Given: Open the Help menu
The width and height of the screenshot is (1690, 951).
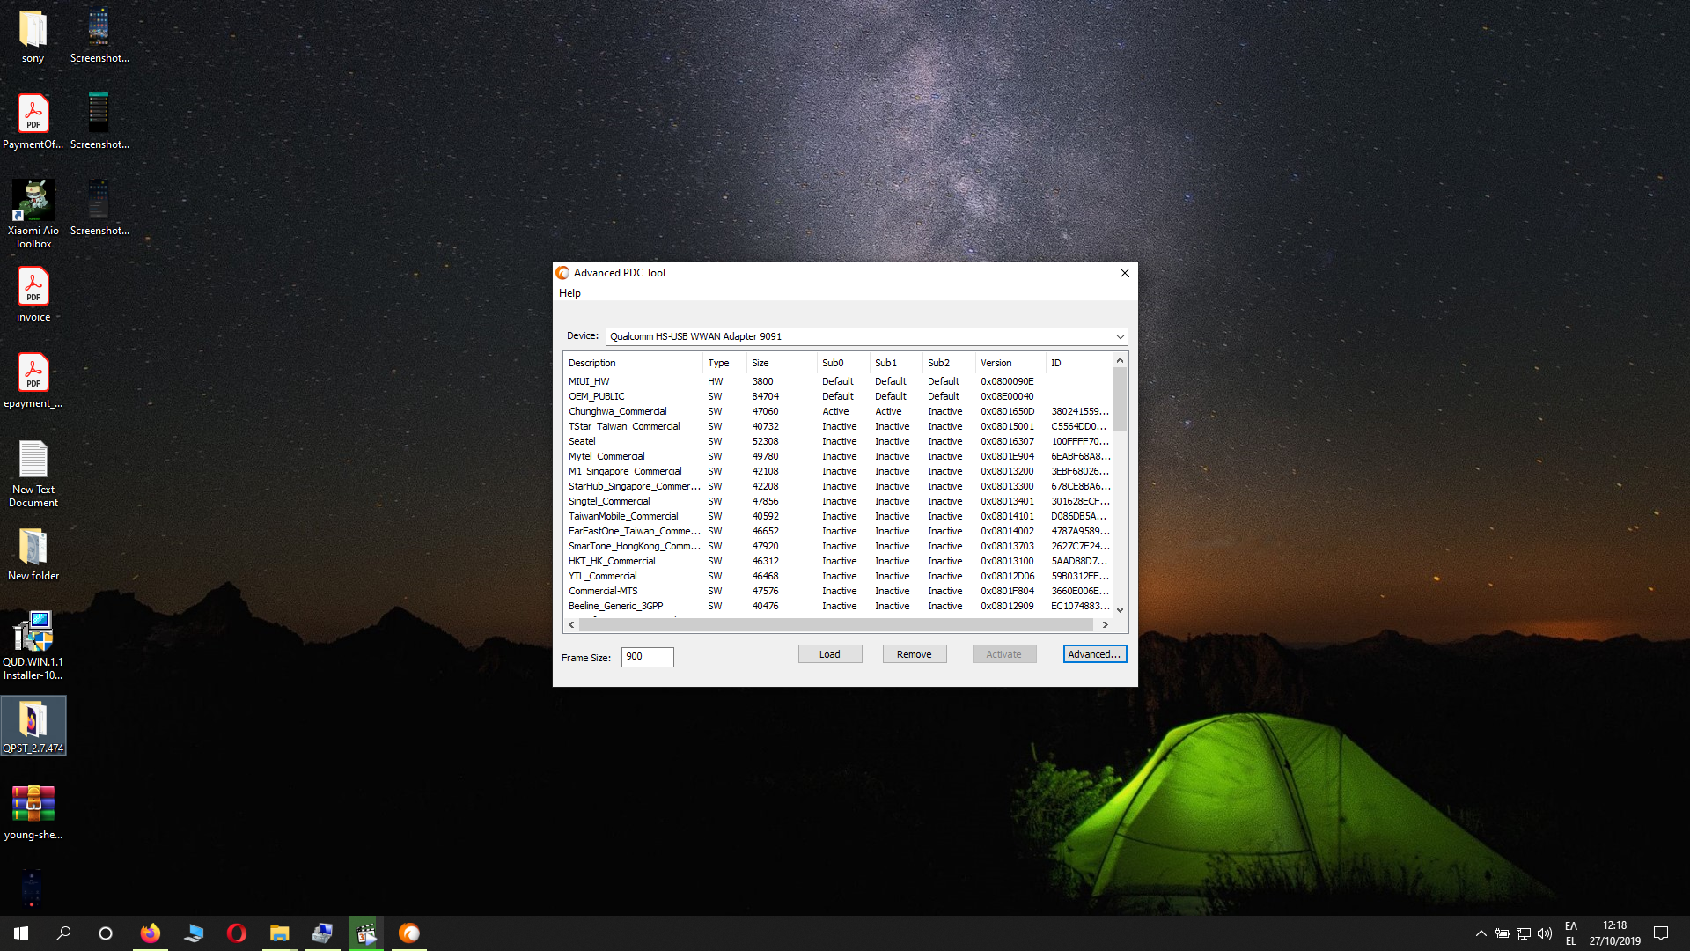Looking at the screenshot, I should pos(569,293).
